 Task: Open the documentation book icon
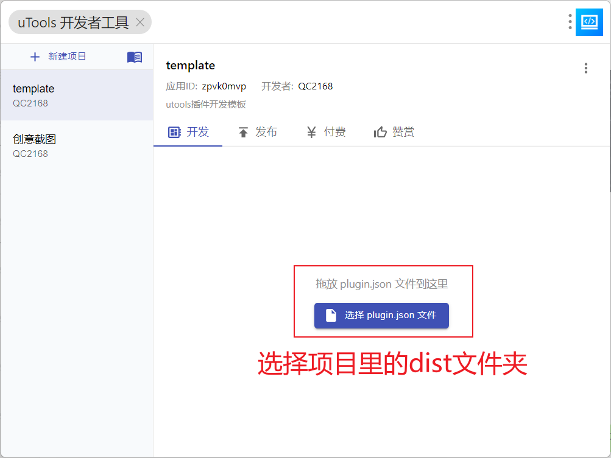135,57
